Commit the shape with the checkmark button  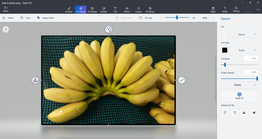click(x=182, y=80)
